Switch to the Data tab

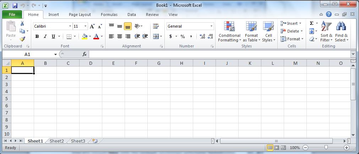click(x=132, y=15)
